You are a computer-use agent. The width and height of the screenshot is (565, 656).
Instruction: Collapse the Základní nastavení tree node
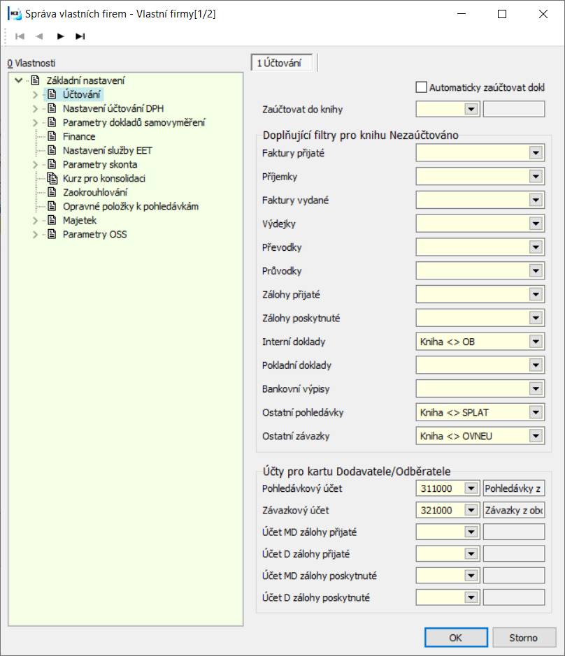tap(18, 80)
